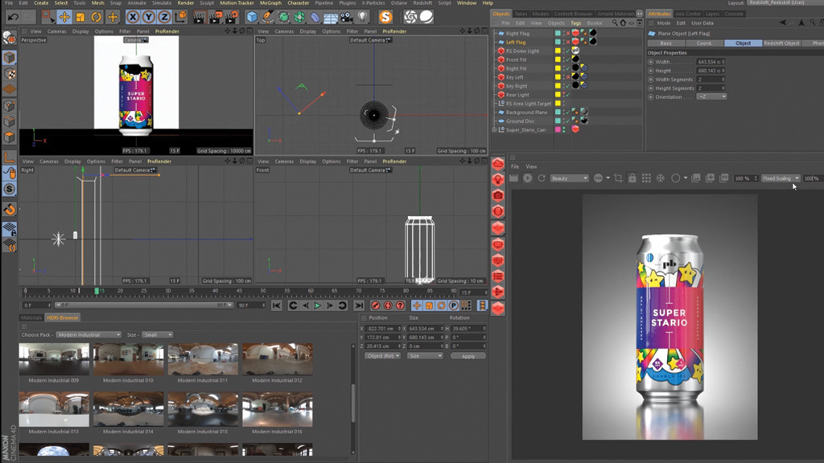The height and width of the screenshot is (463, 824).
Task: Click the Camera object icon
Action: click(x=346, y=17)
